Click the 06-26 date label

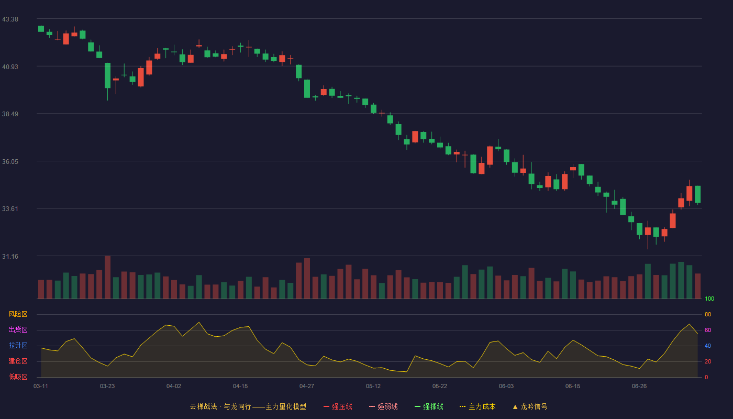[639, 386]
